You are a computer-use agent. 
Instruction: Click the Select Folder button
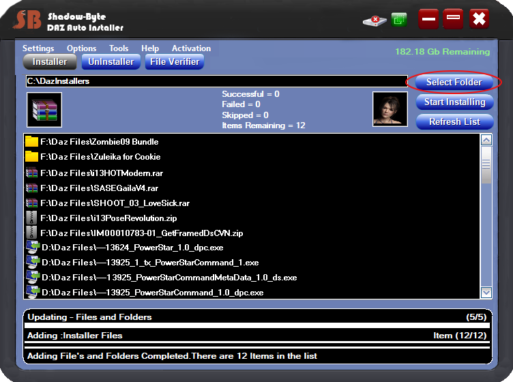(x=454, y=82)
